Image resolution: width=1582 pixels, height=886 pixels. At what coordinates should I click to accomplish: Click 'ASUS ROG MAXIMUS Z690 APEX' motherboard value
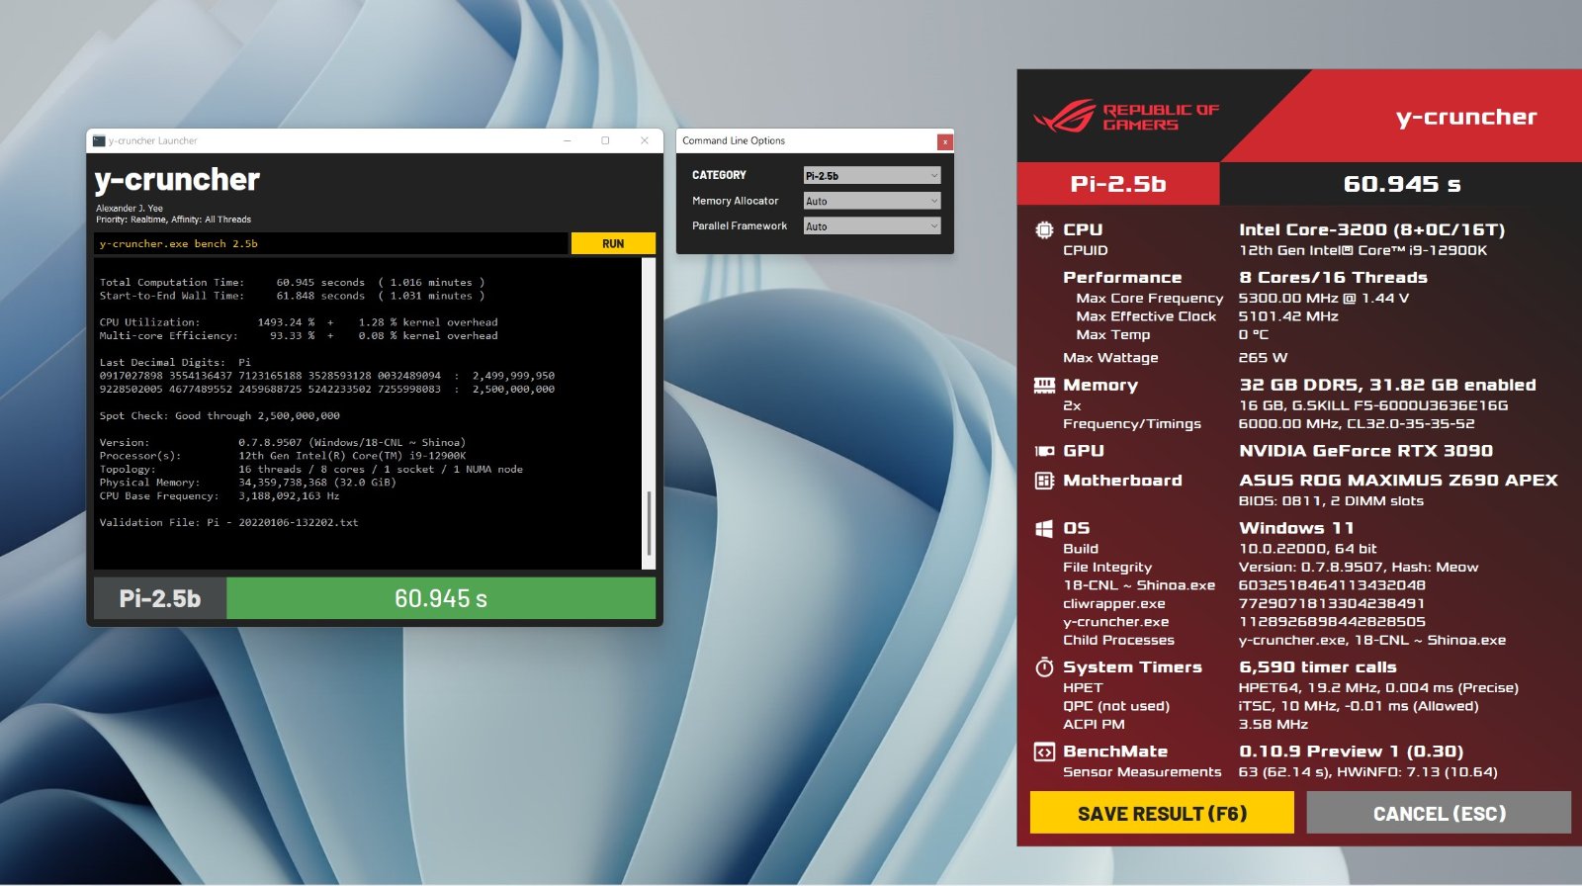click(1398, 481)
